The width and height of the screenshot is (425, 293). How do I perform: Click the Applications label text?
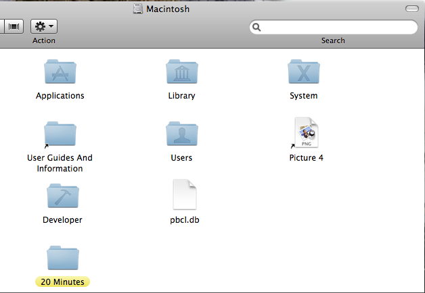(x=60, y=96)
